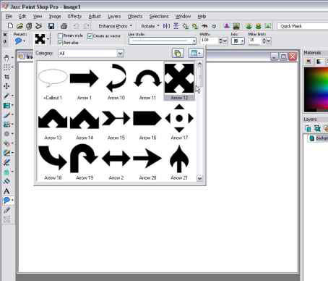328x281 pixels.
Task: Open the Layers menu
Action: (114, 17)
